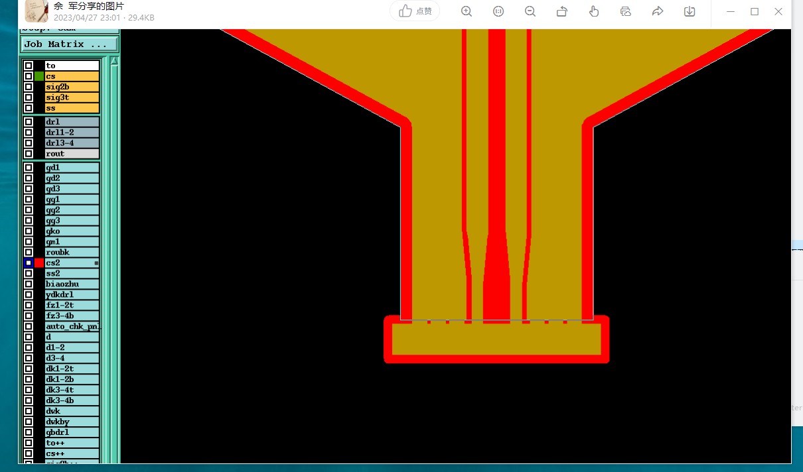Choose the dk3-4b layer row
803x472 pixels.
[x=72, y=400]
